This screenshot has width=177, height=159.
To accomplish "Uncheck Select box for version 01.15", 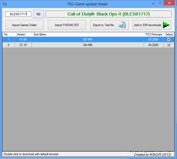I will pos(169,45).
